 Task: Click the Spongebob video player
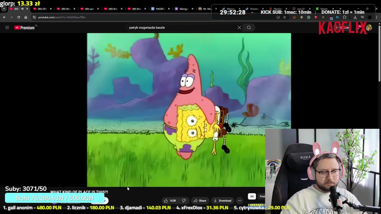point(189,110)
